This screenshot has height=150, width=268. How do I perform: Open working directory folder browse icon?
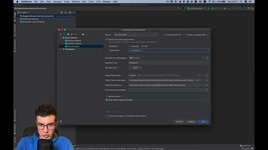(x=206, y=85)
